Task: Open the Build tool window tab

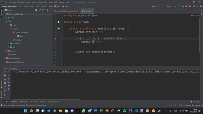Action: [43, 102]
